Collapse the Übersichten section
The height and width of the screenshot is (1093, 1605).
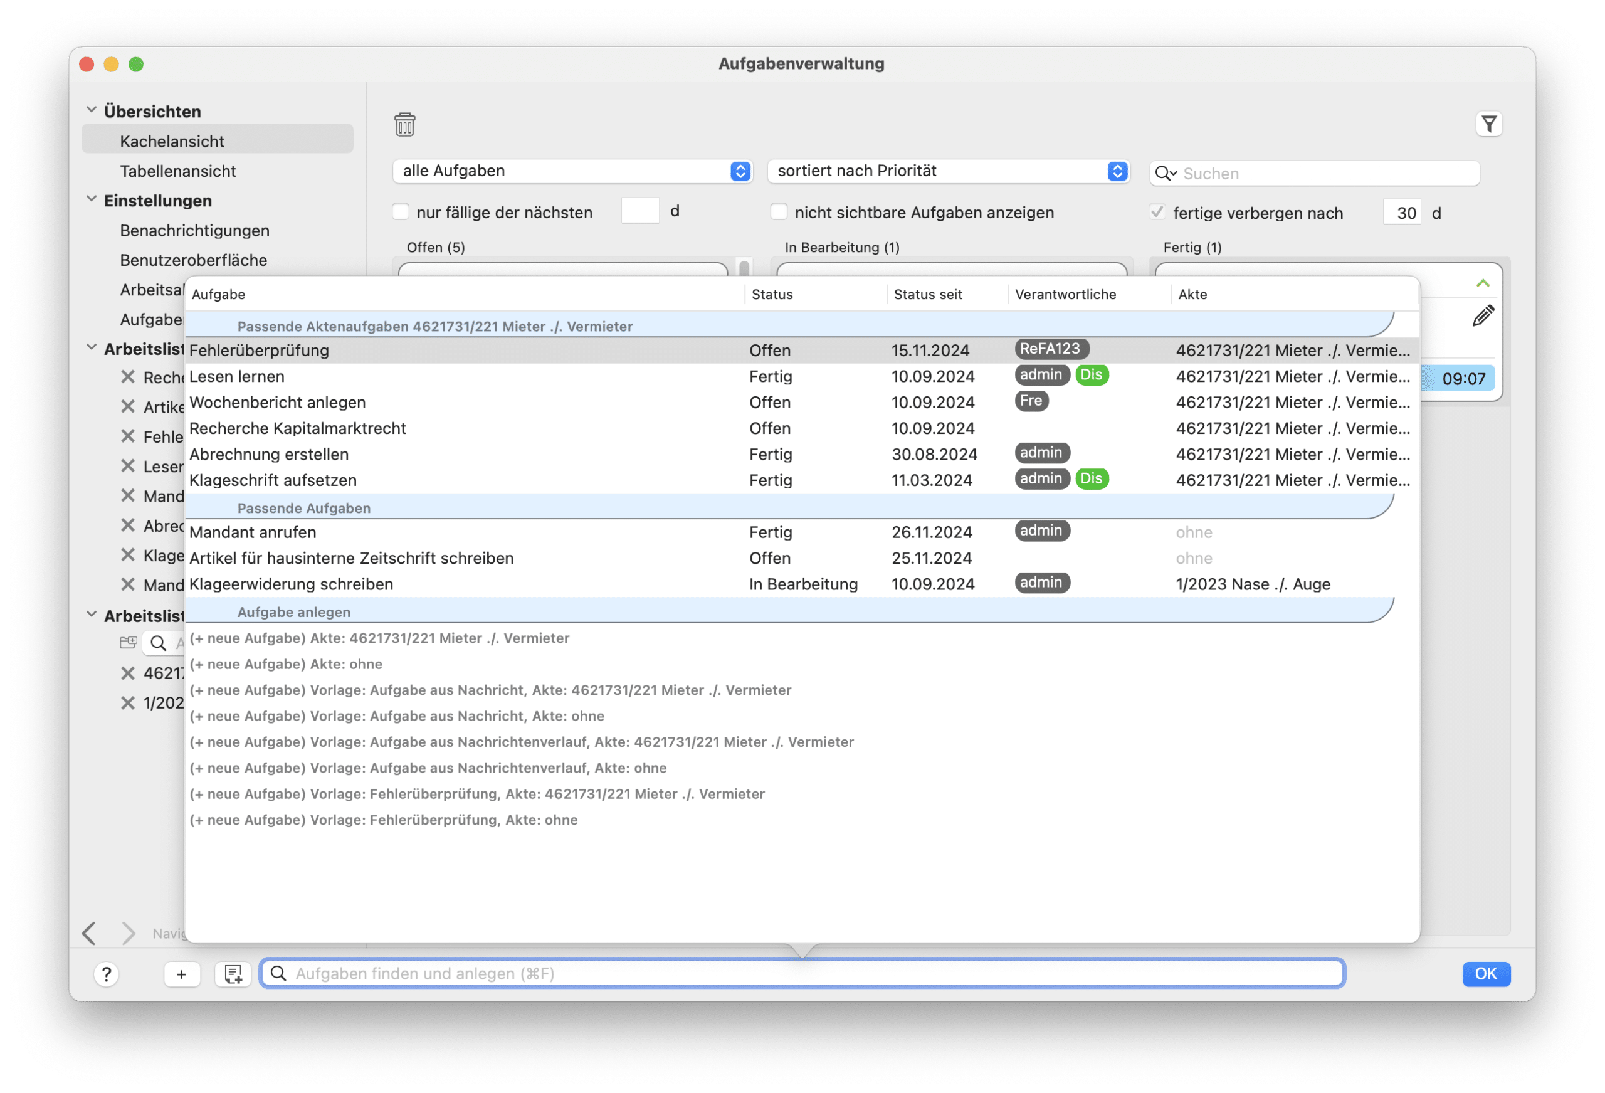point(91,110)
